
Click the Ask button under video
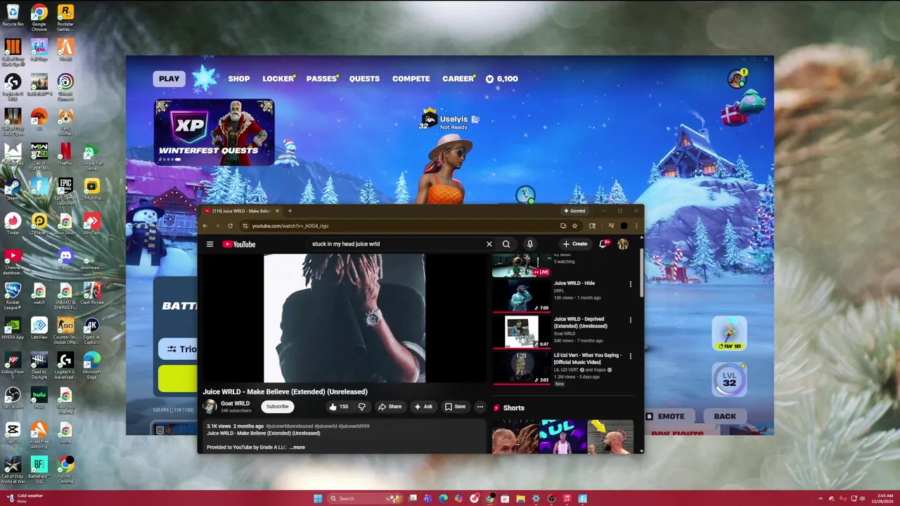coord(423,406)
